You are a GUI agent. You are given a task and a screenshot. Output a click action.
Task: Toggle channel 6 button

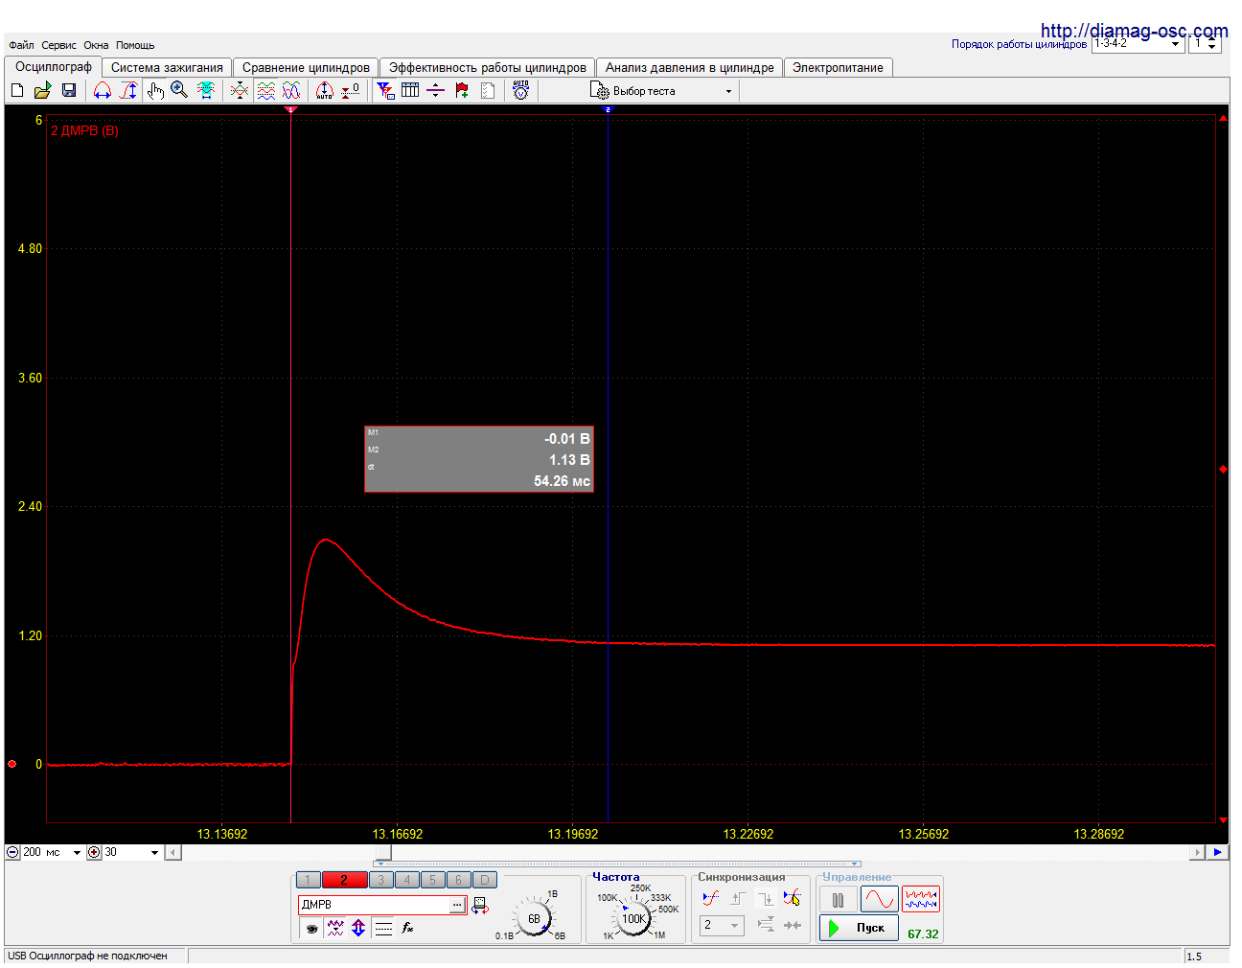458,880
